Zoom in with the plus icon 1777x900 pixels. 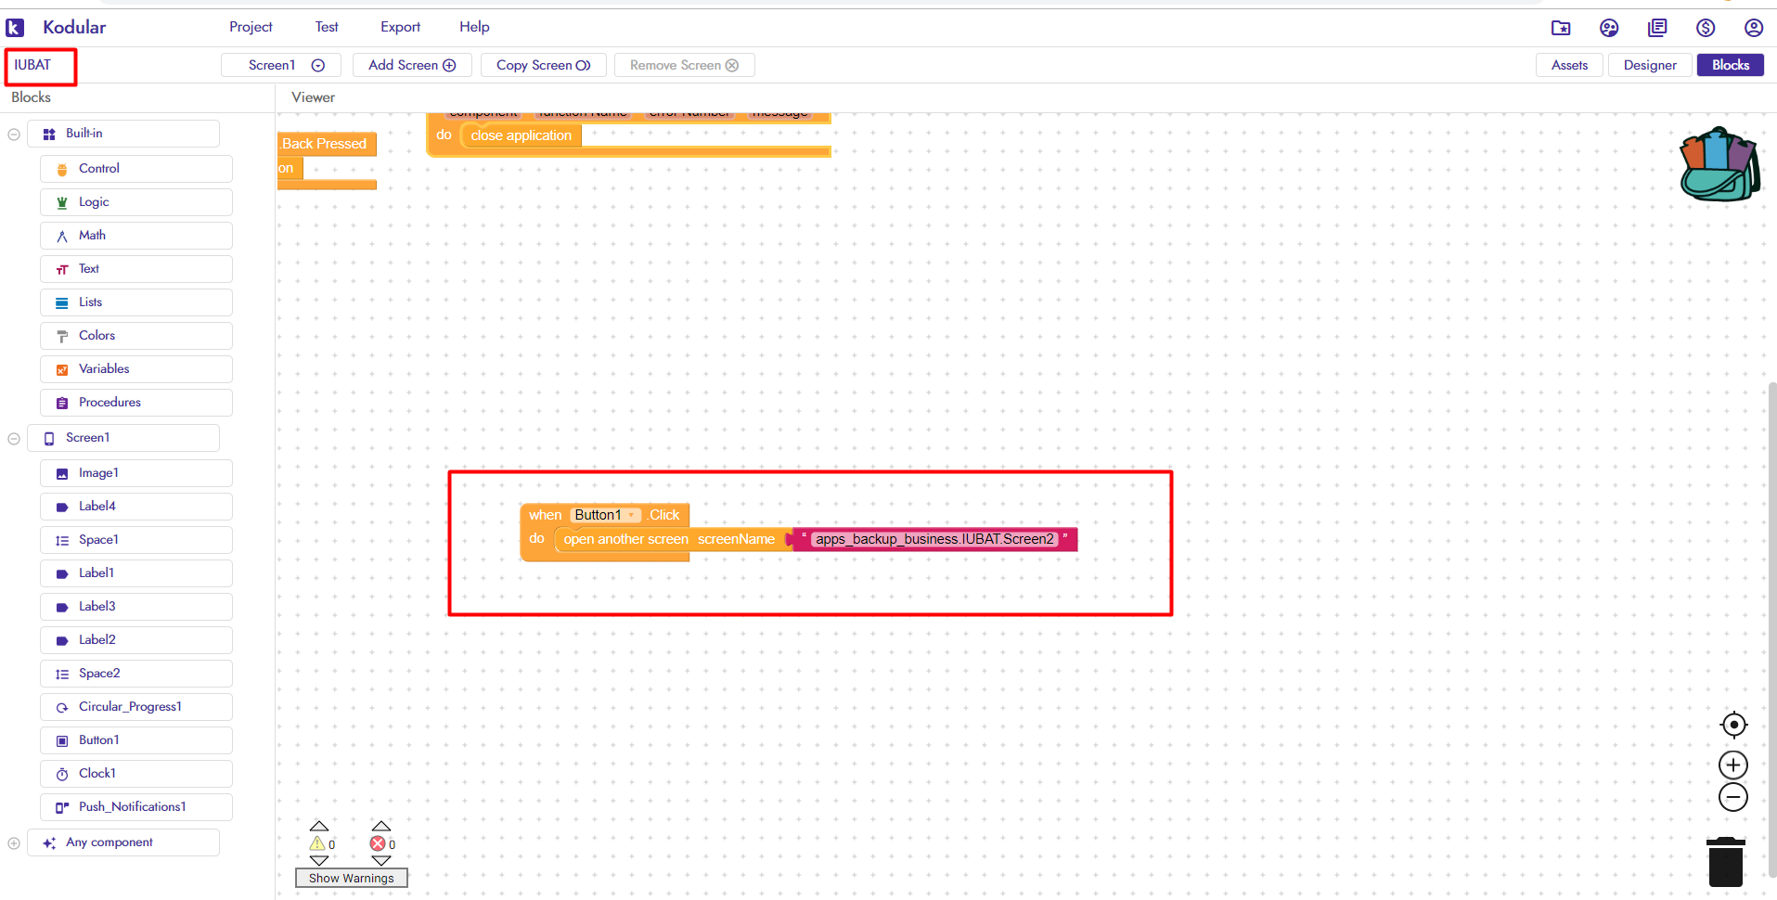click(x=1732, y=765)
